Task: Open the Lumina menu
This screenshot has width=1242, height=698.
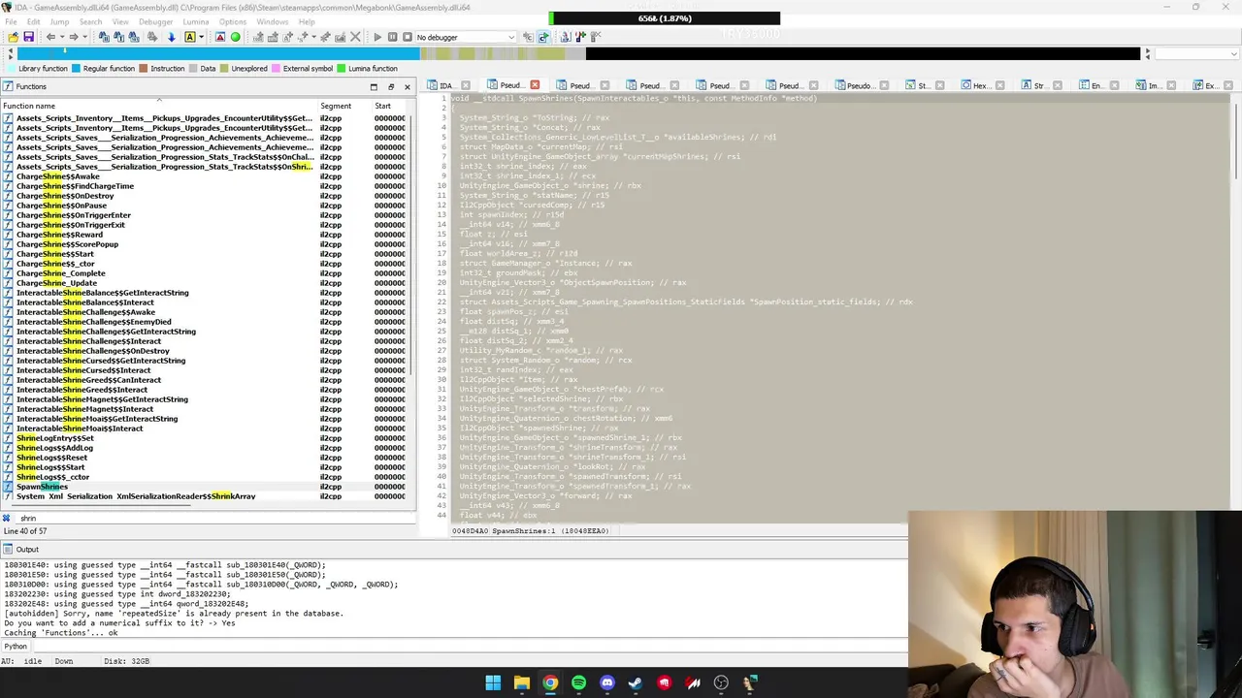Action: 195,21
